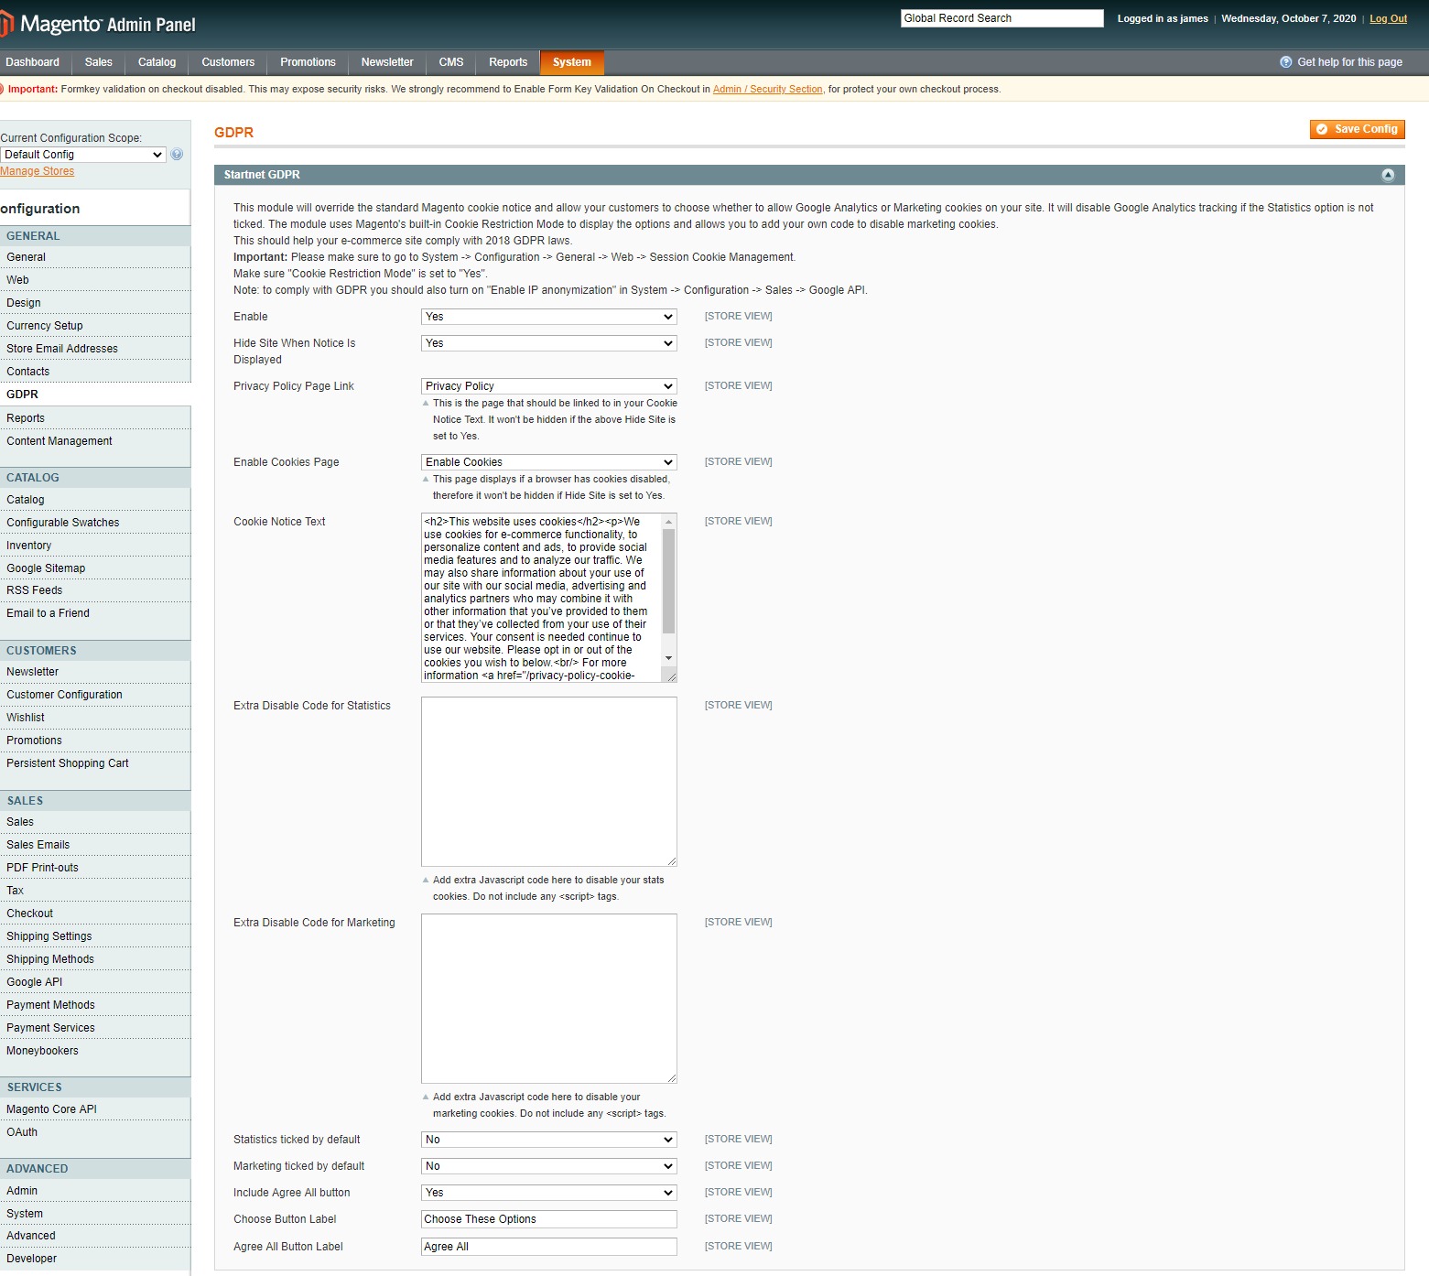Viewport: 1429px width, 1276px height.
Task: Open Currency Setup configuration
Action: coord(95,326)
